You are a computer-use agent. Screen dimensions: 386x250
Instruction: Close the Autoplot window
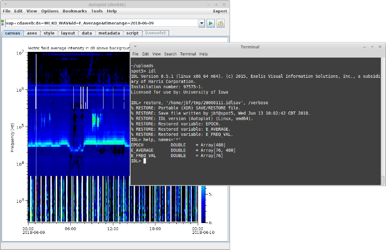[224, 5]
